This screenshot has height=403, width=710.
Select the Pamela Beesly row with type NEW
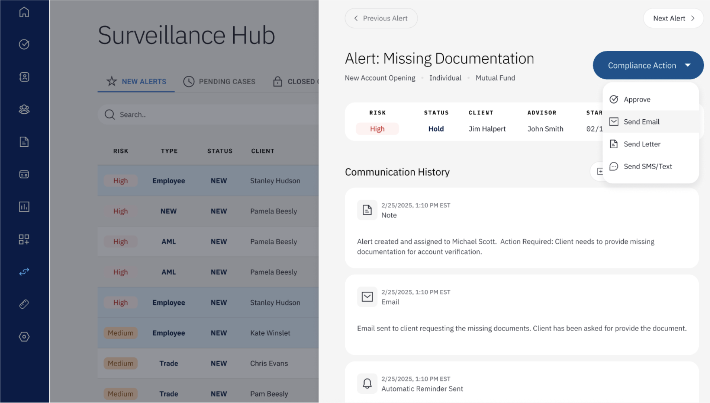[x=208, y=211]
